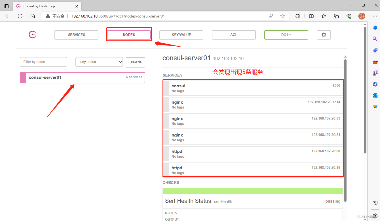The height and width of the screenshot is (221, 380).
Task: Click the NOTES label
Action: tap(171, 213)
